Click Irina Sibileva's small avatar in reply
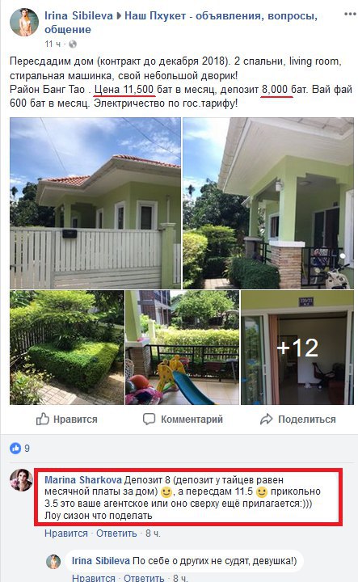 click(53, 562)
